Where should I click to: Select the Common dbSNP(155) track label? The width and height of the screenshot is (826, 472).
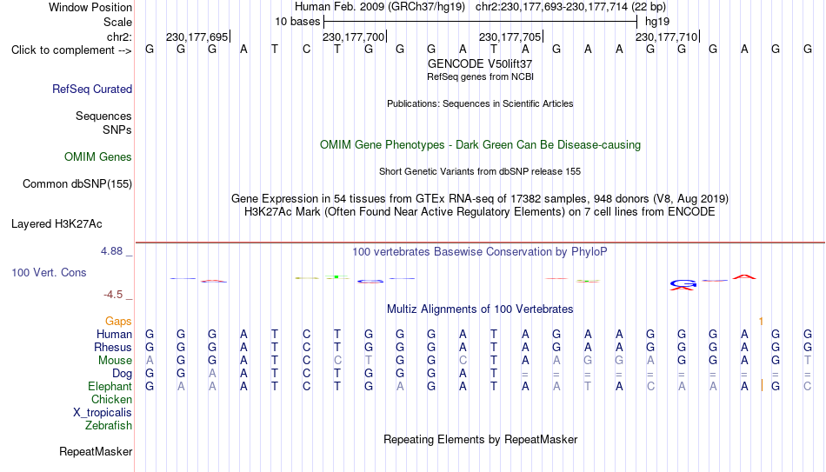[77, 184]
